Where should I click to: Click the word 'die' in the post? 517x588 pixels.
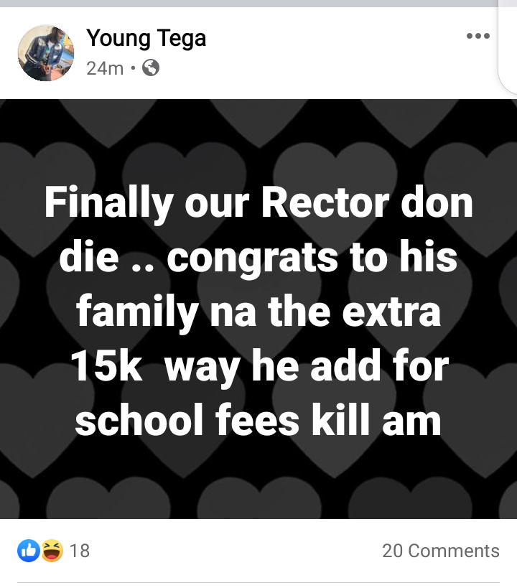coord(88,258)
